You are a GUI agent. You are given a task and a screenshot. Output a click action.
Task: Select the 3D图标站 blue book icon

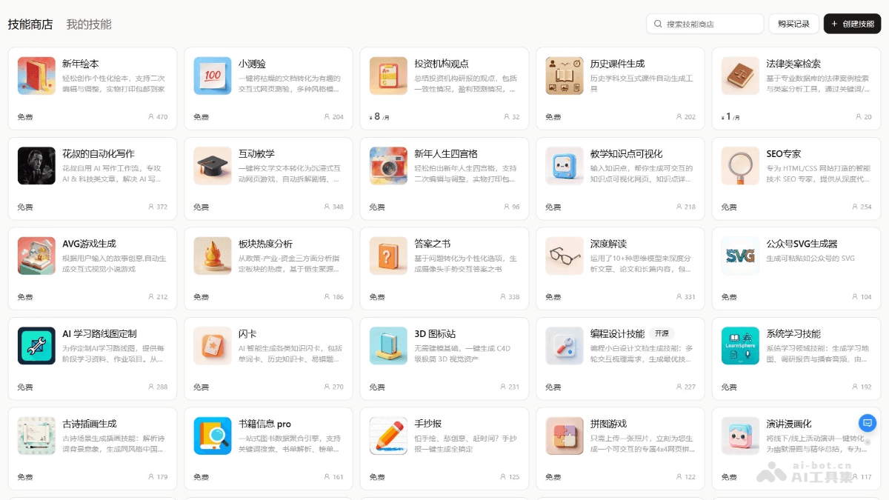pyautogui.click(x=388, y=345)
